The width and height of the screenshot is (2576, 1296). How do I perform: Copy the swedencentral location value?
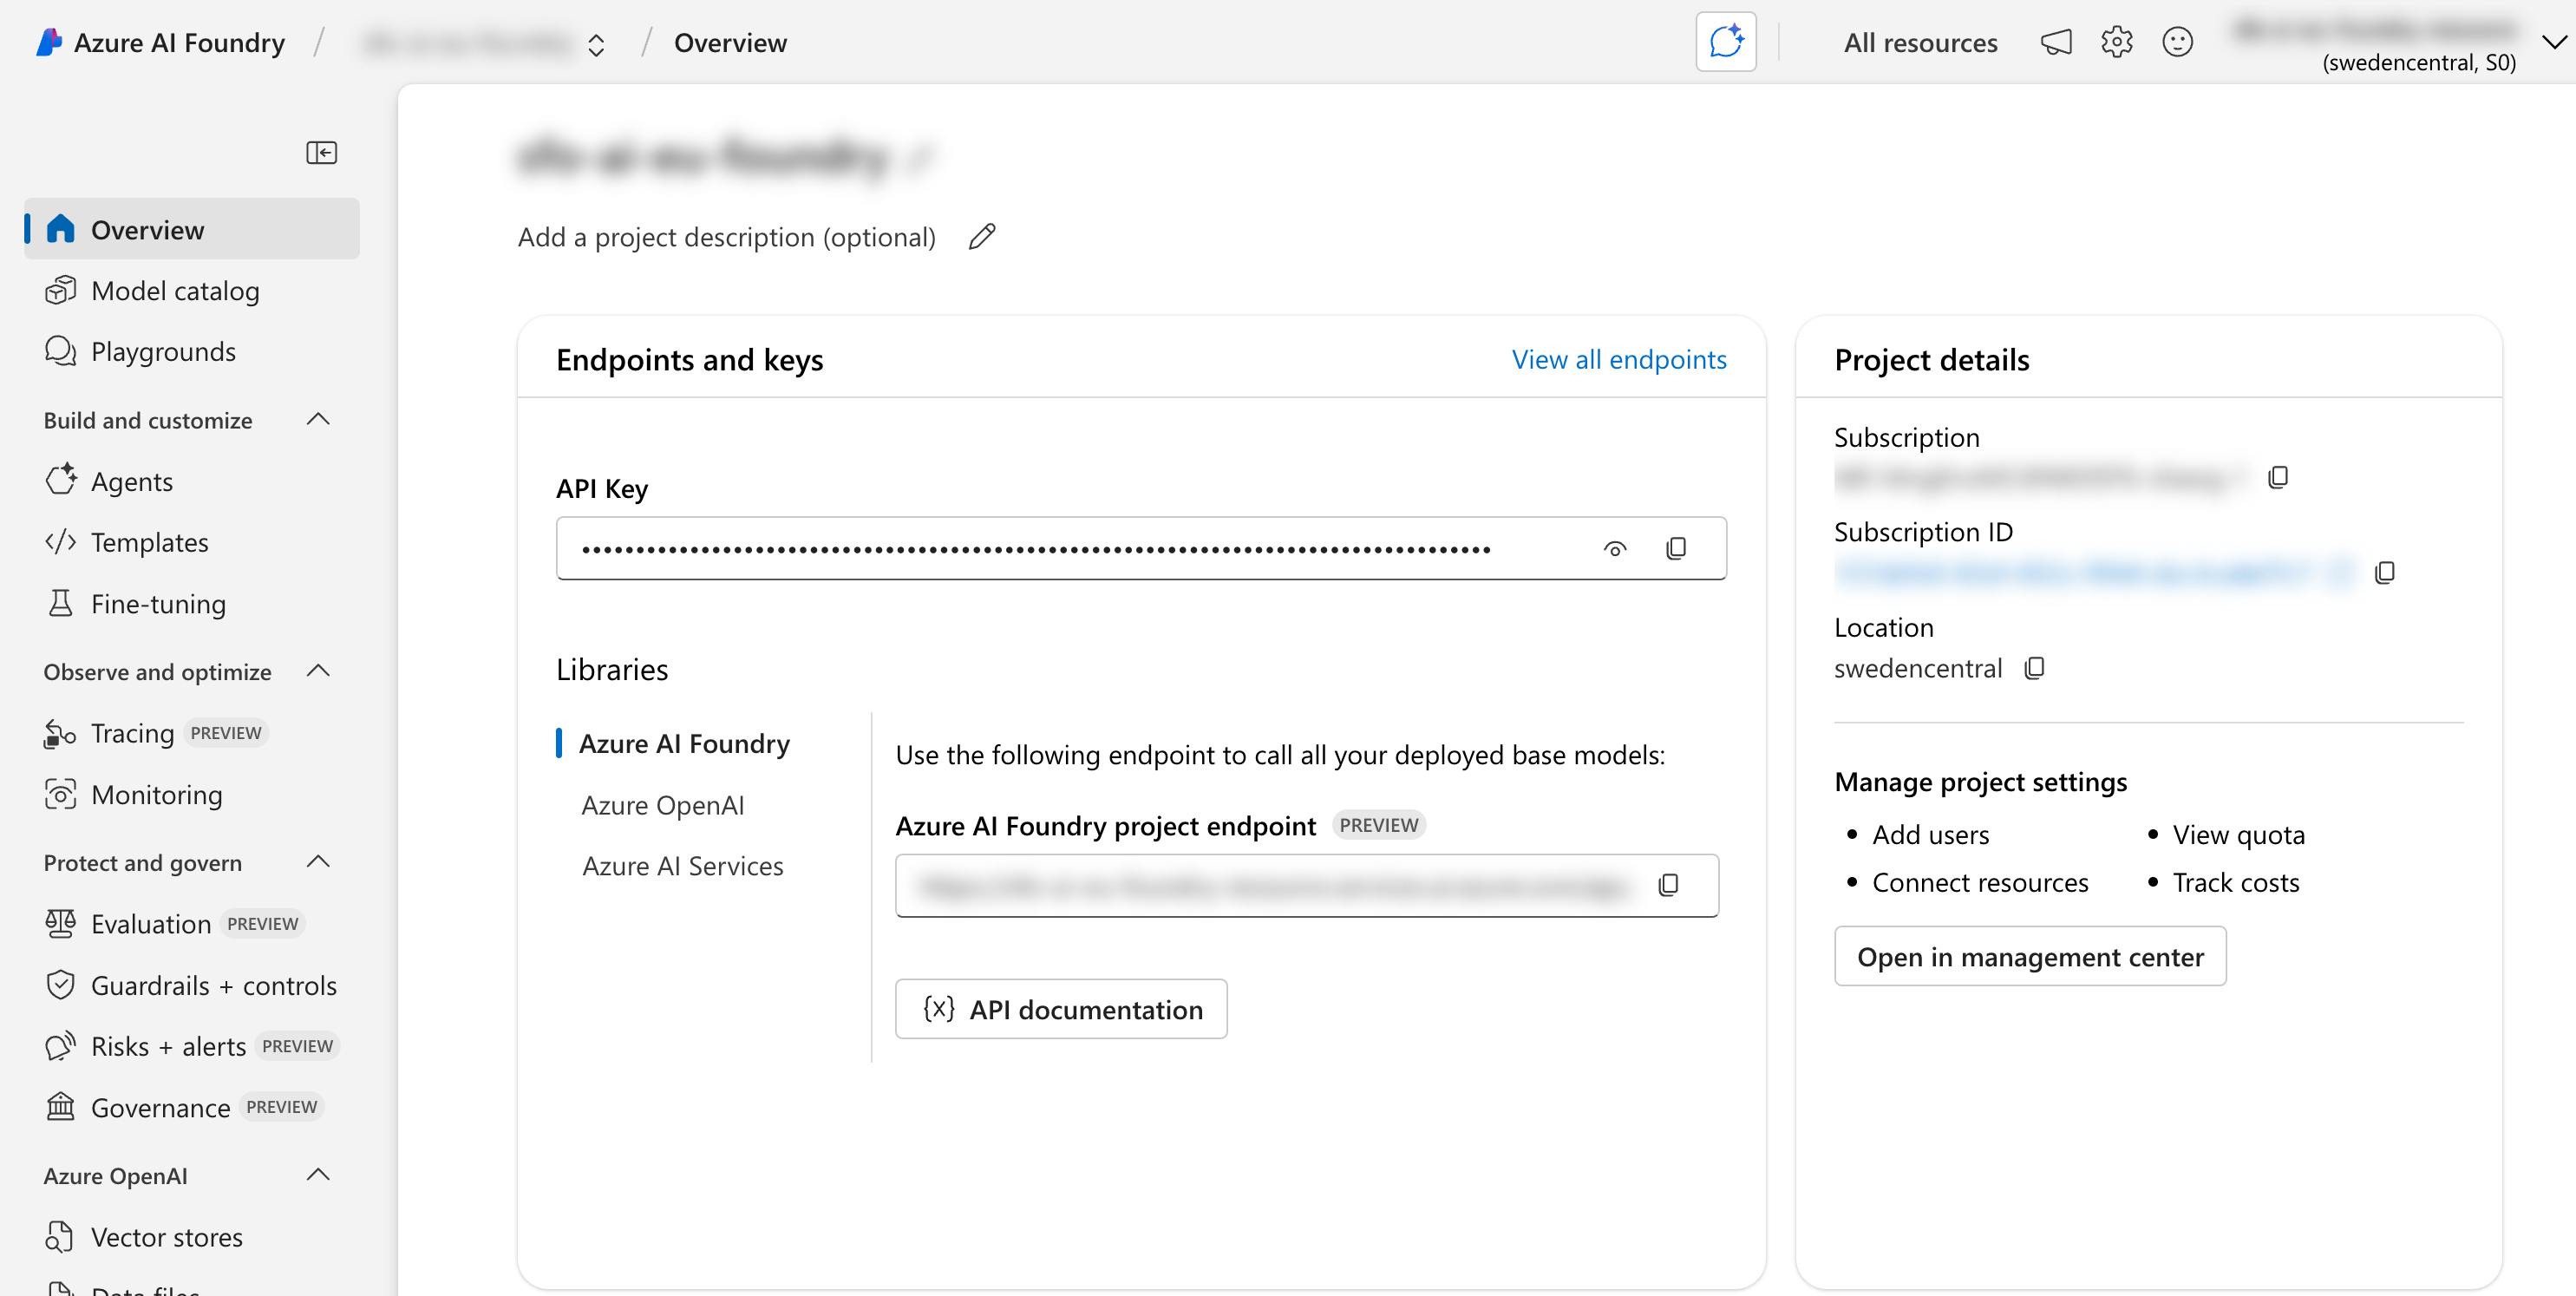coord(2034,668)
